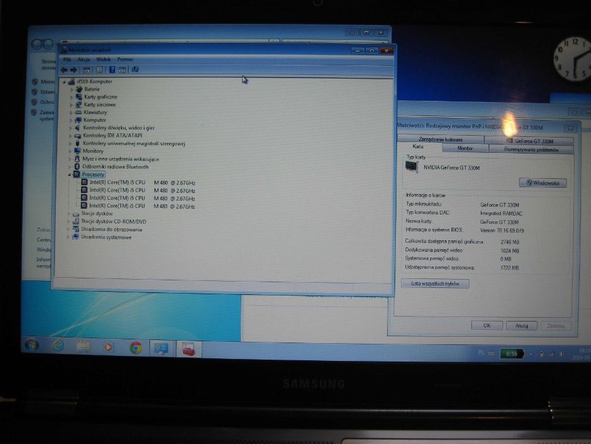Open the Akcja menu
The height and width of the screenshot is (444, 591).
(84, 60)
